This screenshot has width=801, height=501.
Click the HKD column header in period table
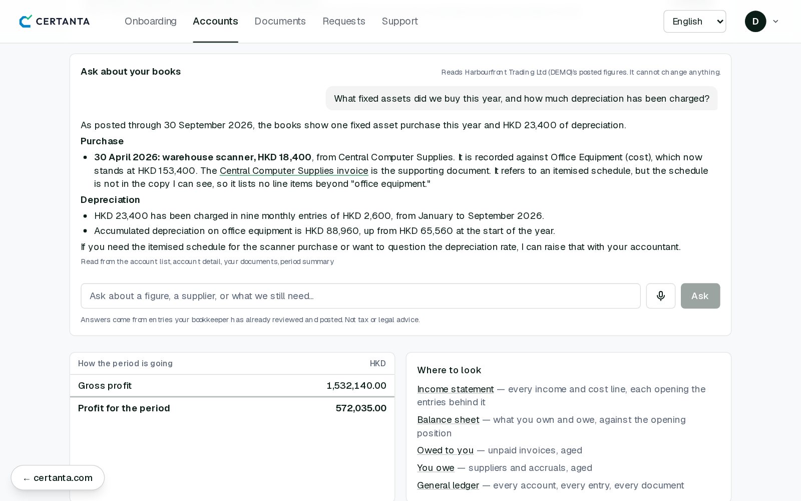point(377,363)
